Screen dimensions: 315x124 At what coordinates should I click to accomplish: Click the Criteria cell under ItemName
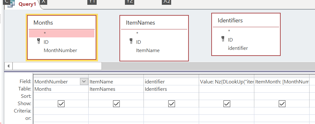point(116,111)
